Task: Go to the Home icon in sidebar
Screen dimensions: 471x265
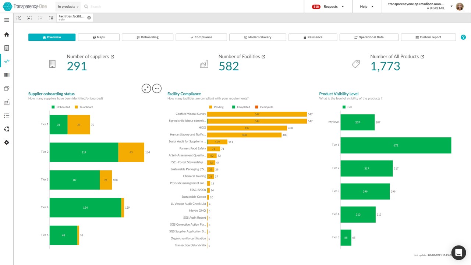Action: 7,35
